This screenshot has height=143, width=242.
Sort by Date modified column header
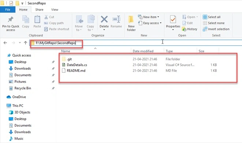coord(143,51)
